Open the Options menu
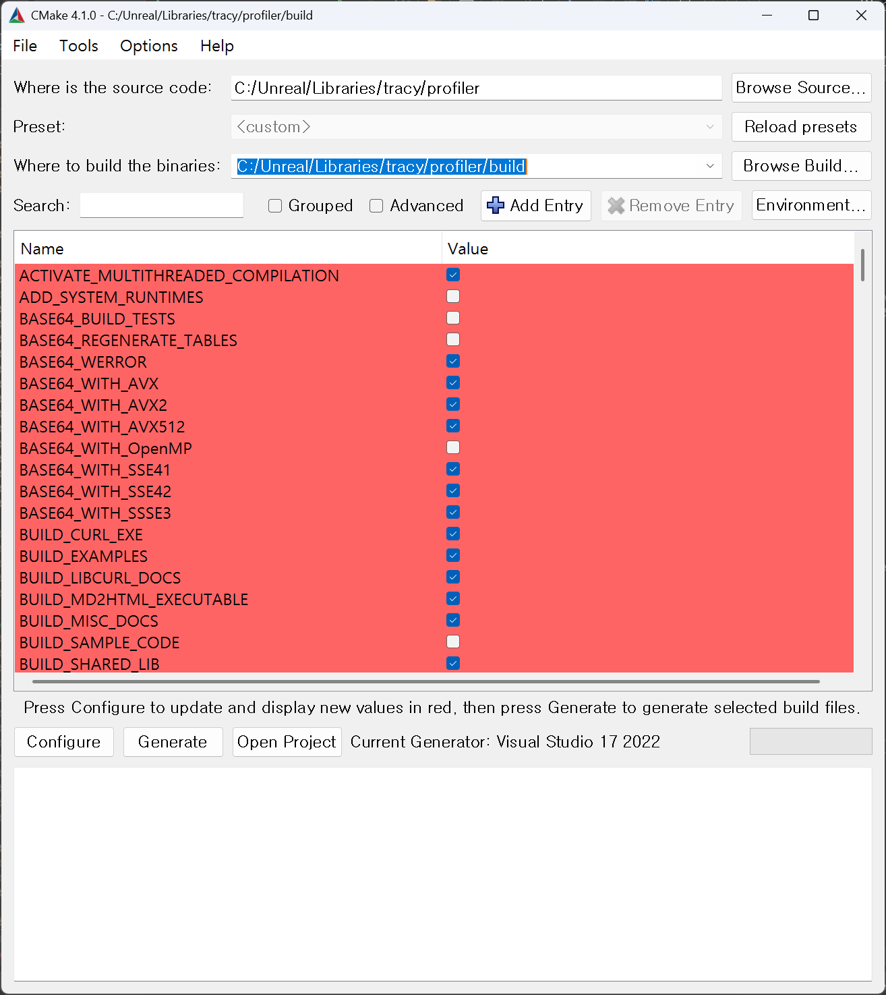Screen dimensions: 886x995 (x=149, y=46)
